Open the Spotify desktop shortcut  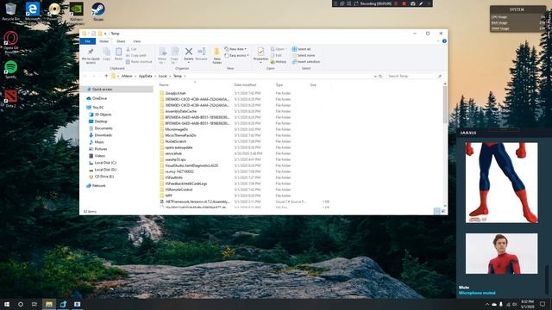(x=11, y=69)
